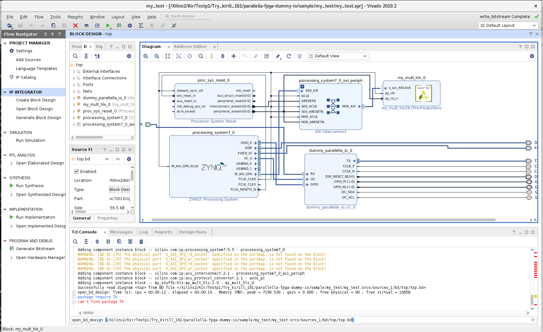Expand dummy_parallella_io_0 tree node
Image resolution: width=543 pixels, height=332 pixels.
[74, 98]
